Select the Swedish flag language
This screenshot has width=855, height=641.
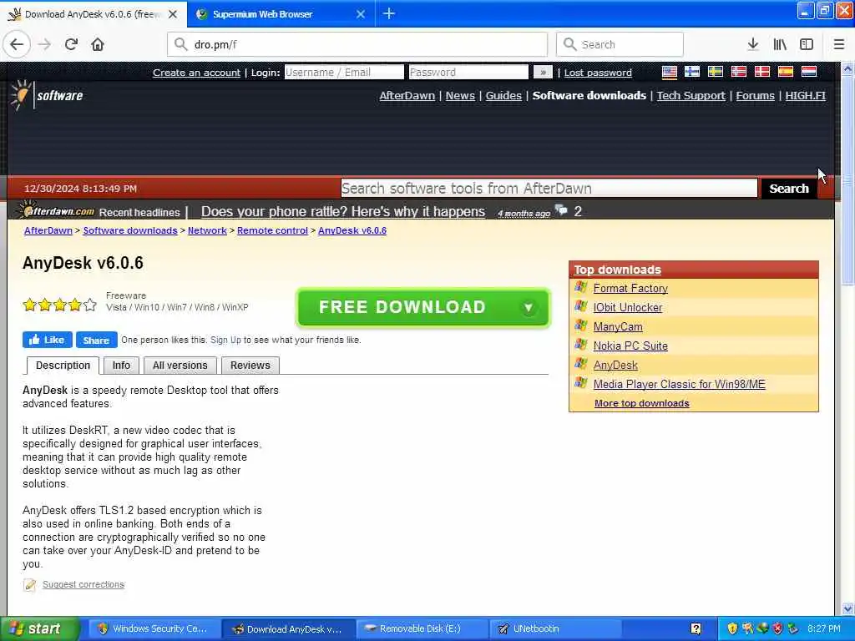tap(716, 72)
